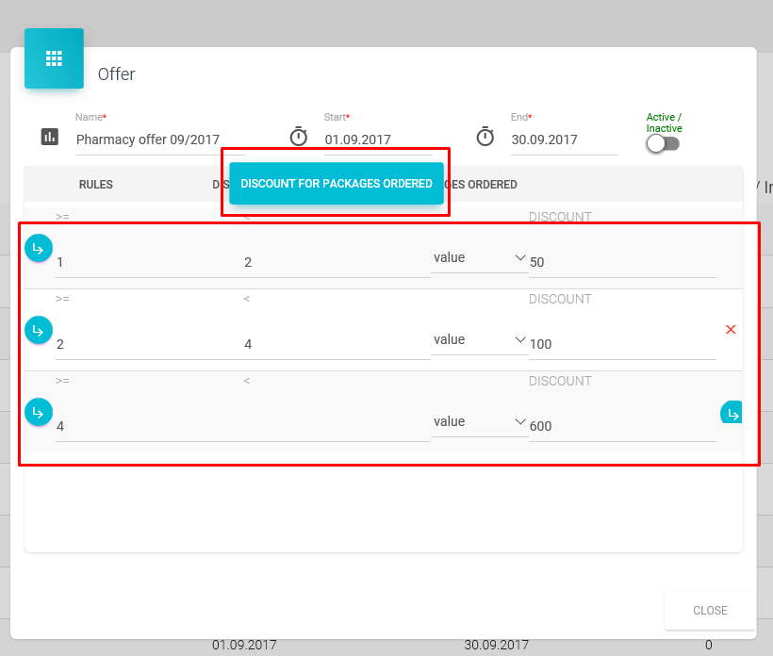This screenshot has height=656, width=773.
Task: Toggle the Active / Inactive switch
Action: click(x=663, y=143)
